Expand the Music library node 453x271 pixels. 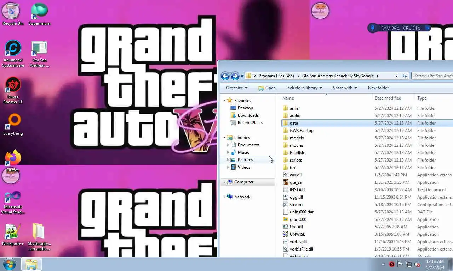click(228, 152)
